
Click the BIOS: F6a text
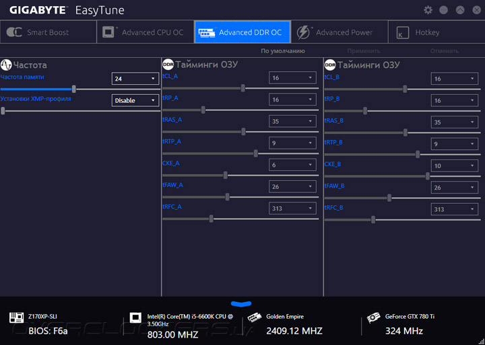(48, 332)
